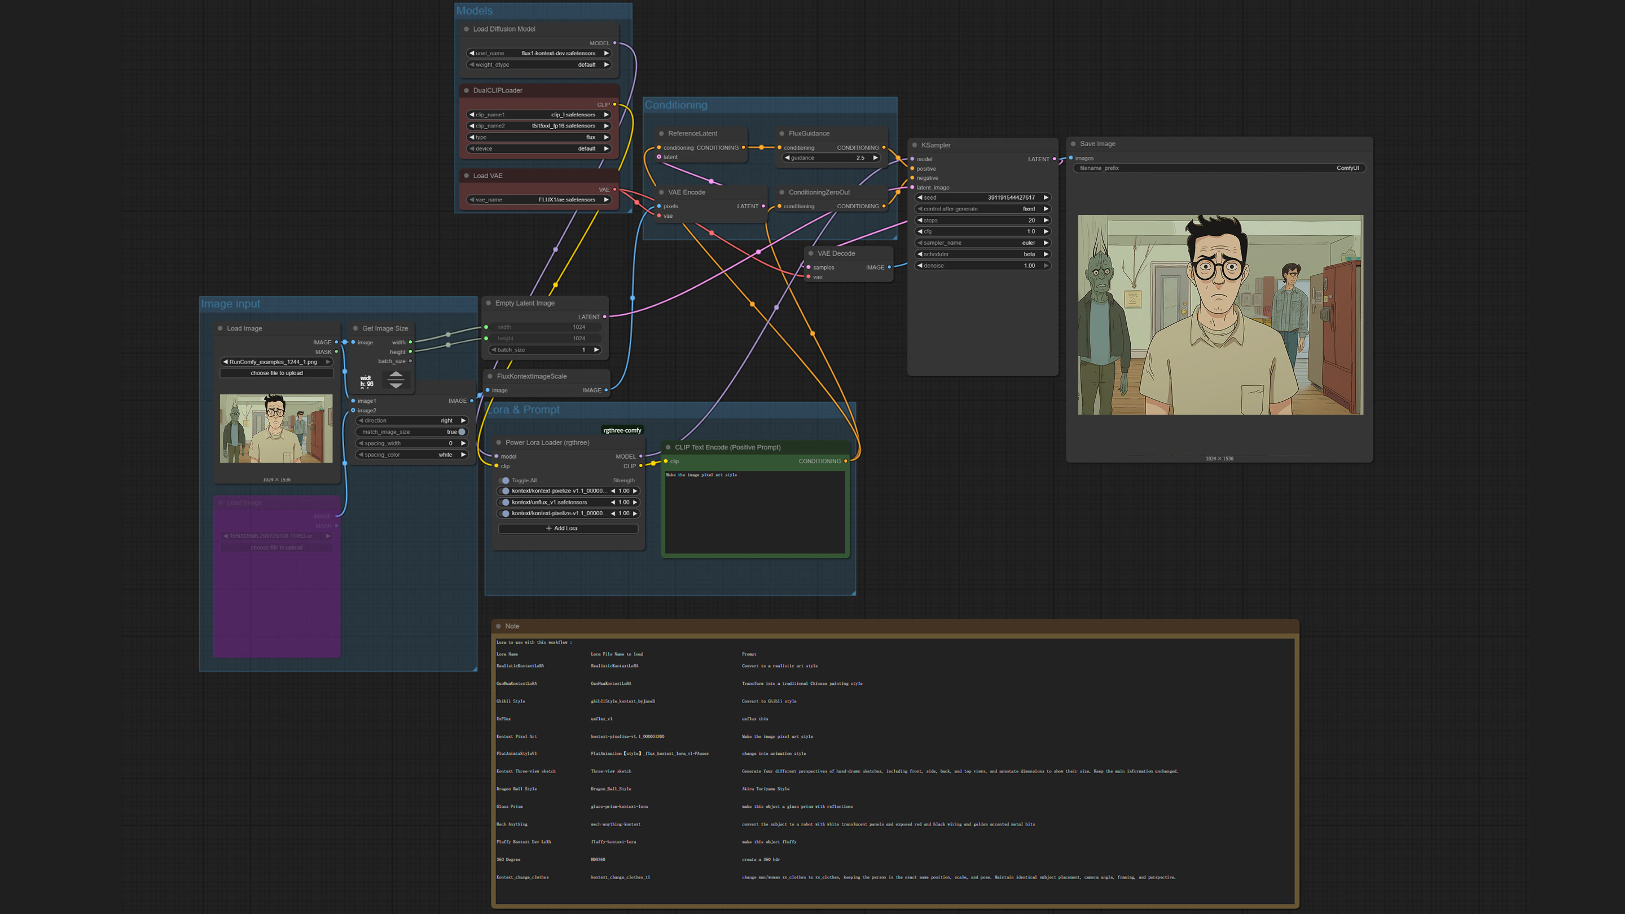Toggle the kontext/unflux_v1.safetensors lora
1625x914 pixels.
click(x=503, y=502)
